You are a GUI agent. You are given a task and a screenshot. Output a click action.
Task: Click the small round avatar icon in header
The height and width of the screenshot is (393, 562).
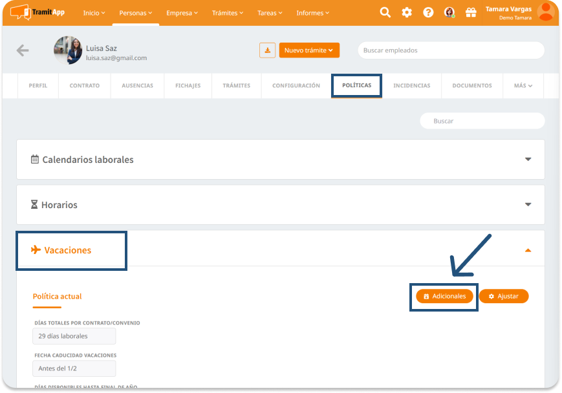[449, 12]
